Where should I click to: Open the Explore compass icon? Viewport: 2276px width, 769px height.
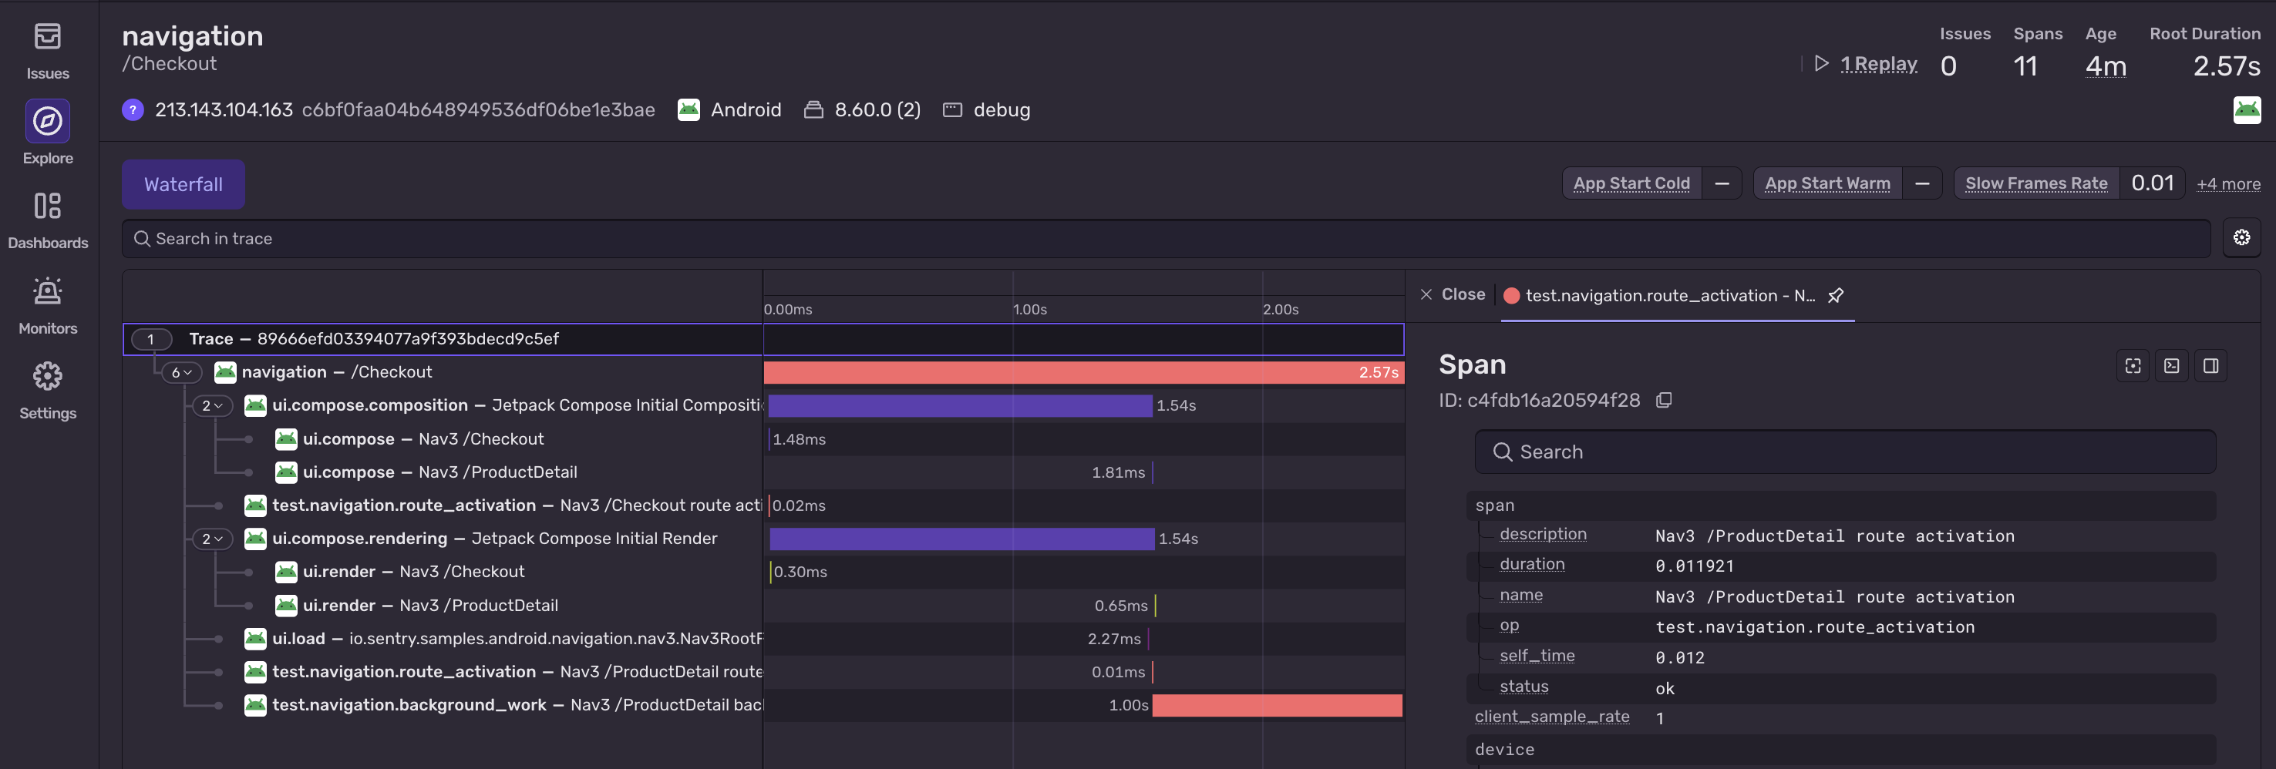[48, 121]
